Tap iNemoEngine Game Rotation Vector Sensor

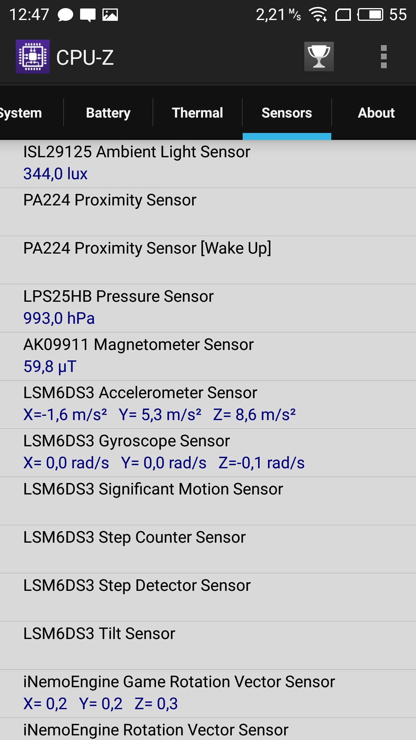pos(208,694)
